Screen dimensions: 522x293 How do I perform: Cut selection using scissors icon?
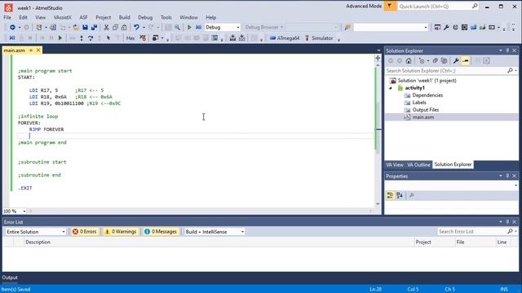tap(106, 27)
